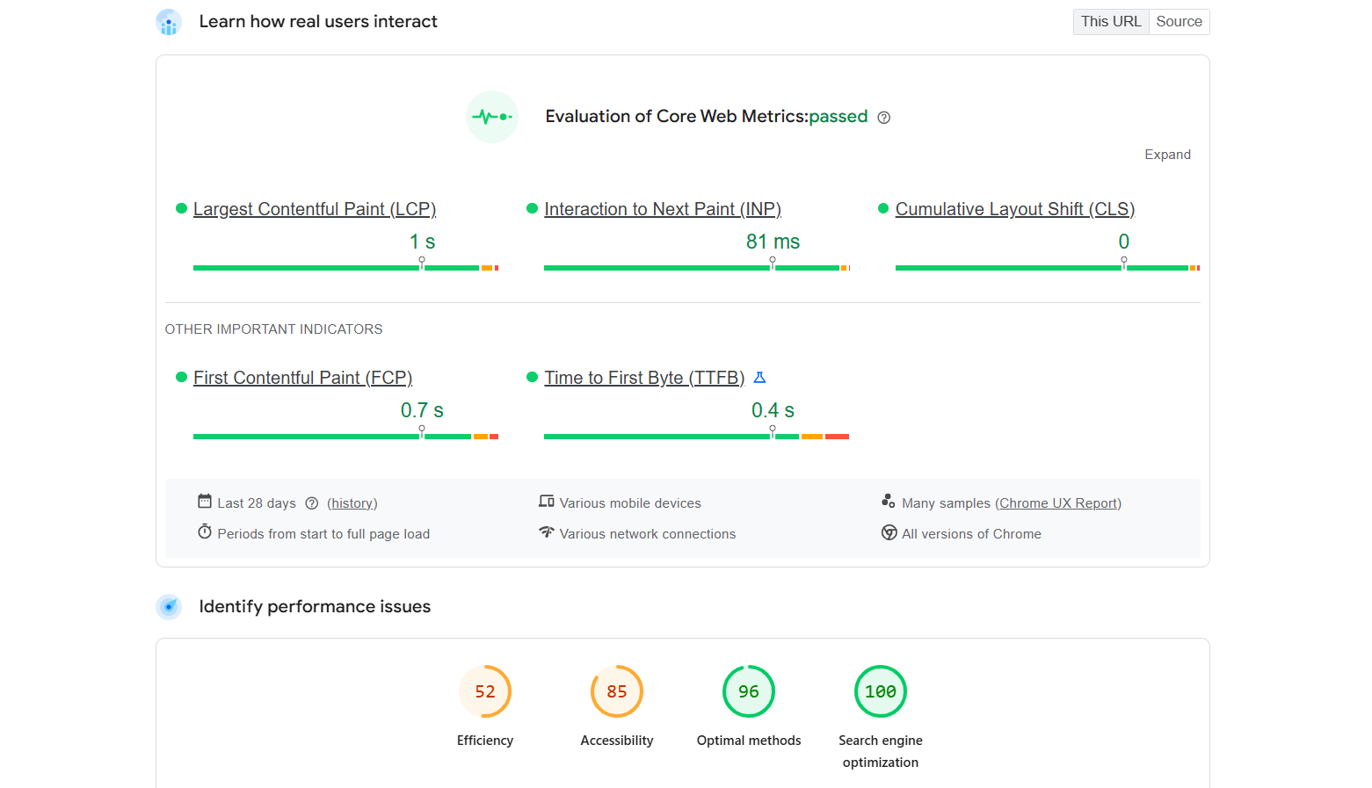
Task: Open Cumulative Layout Shift (CLS) link
Action: [1015, 209]
